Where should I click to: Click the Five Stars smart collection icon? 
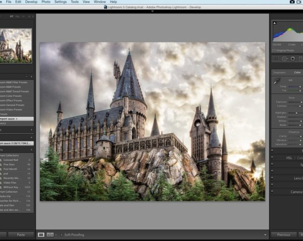pos(1,164)
